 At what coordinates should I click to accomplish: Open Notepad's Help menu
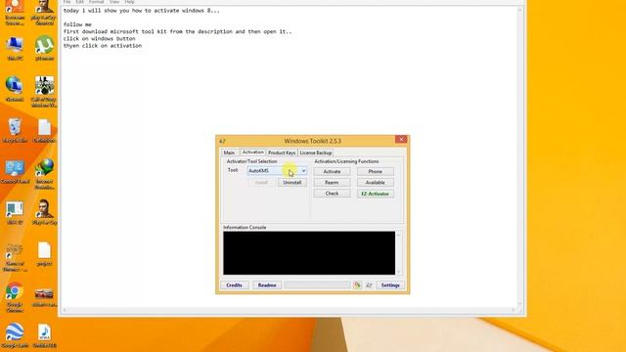click(x=129, y=2)
